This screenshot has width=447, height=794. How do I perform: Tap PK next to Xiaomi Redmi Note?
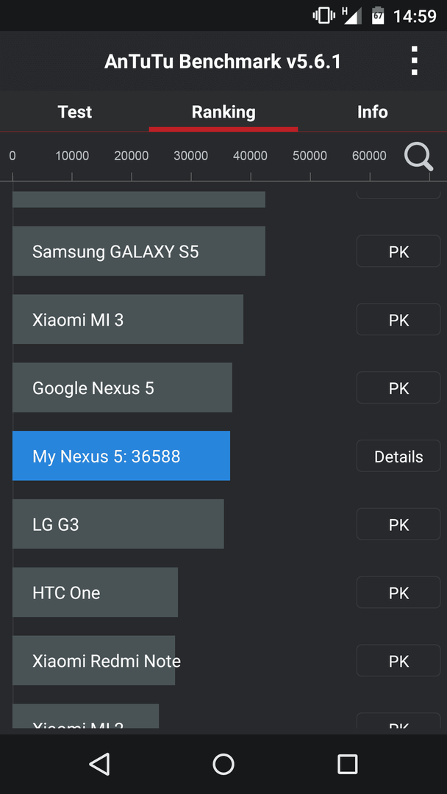pyautogui.click(x=398, y=661)
